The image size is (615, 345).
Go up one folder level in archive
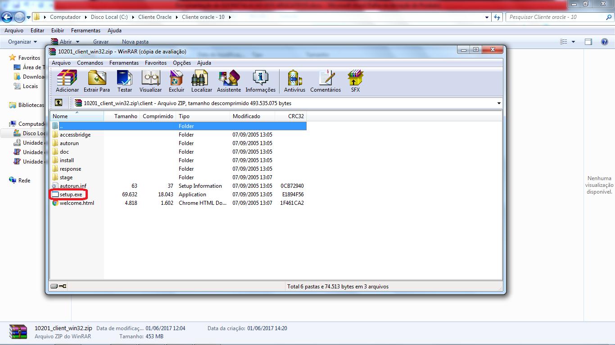59,103
